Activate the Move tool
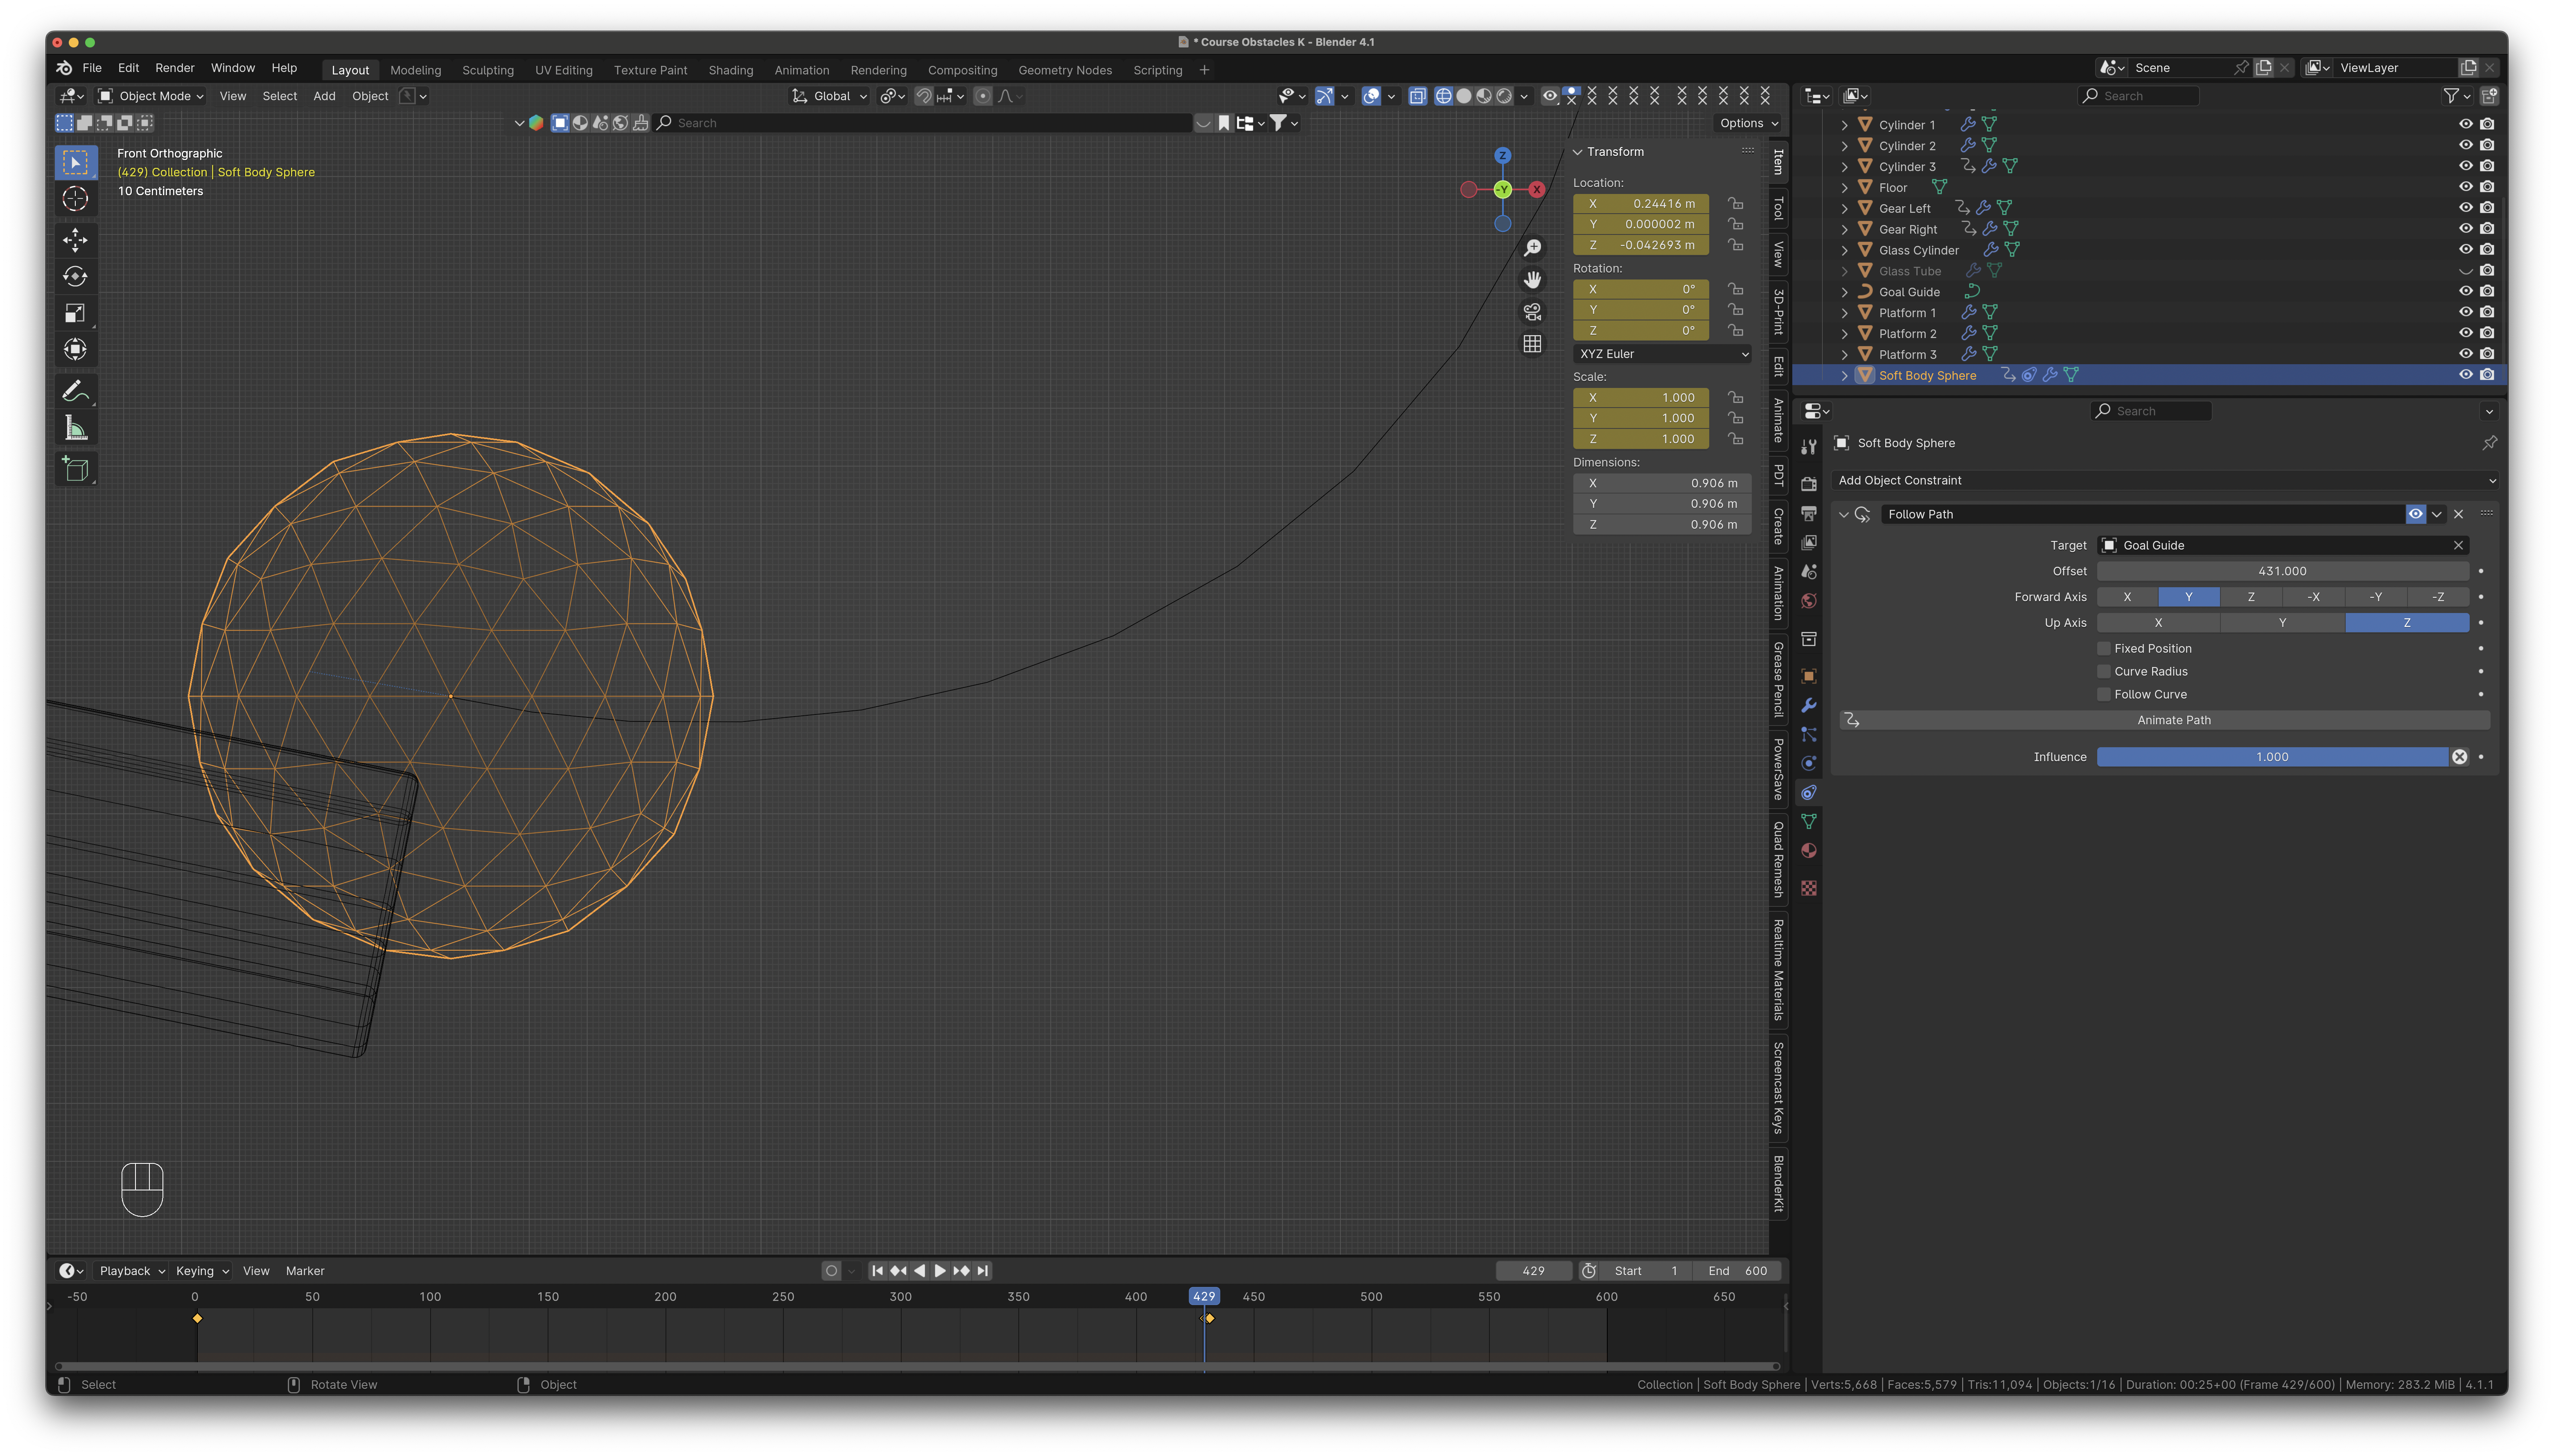The height and width of the screenshot is (1456, 2554). tap(75, 240)
